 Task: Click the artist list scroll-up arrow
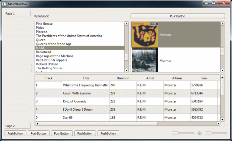point(126,23)
